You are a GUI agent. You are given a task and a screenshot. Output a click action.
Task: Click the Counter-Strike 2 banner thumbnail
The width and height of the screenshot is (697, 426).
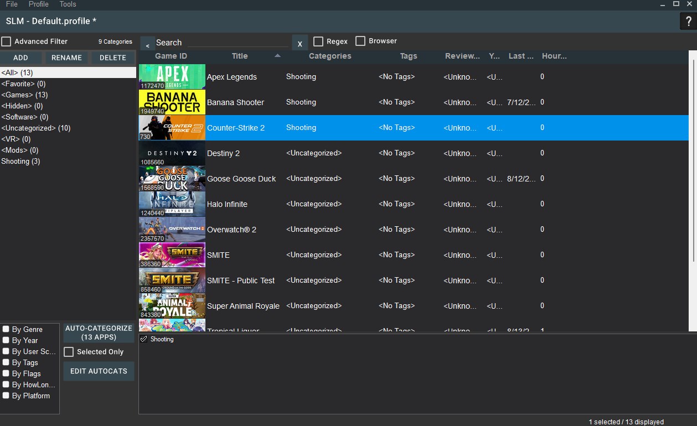172,127
